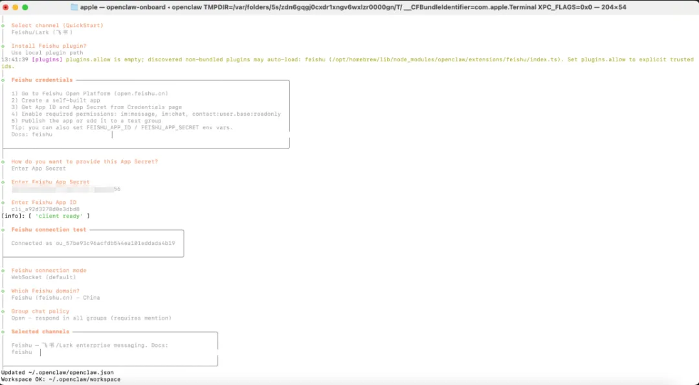This screenshot has width=699, height=385.
Task: Click 'Docs: feishu' in the credentials box
Action: coord(32,134)
